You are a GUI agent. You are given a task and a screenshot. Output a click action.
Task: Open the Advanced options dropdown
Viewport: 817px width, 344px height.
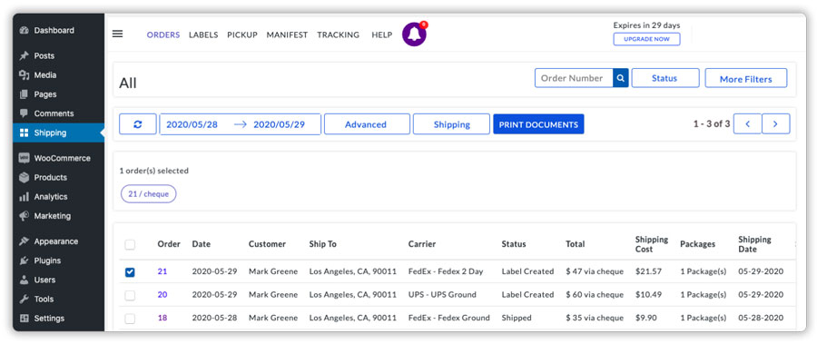(x=366, y=124)
